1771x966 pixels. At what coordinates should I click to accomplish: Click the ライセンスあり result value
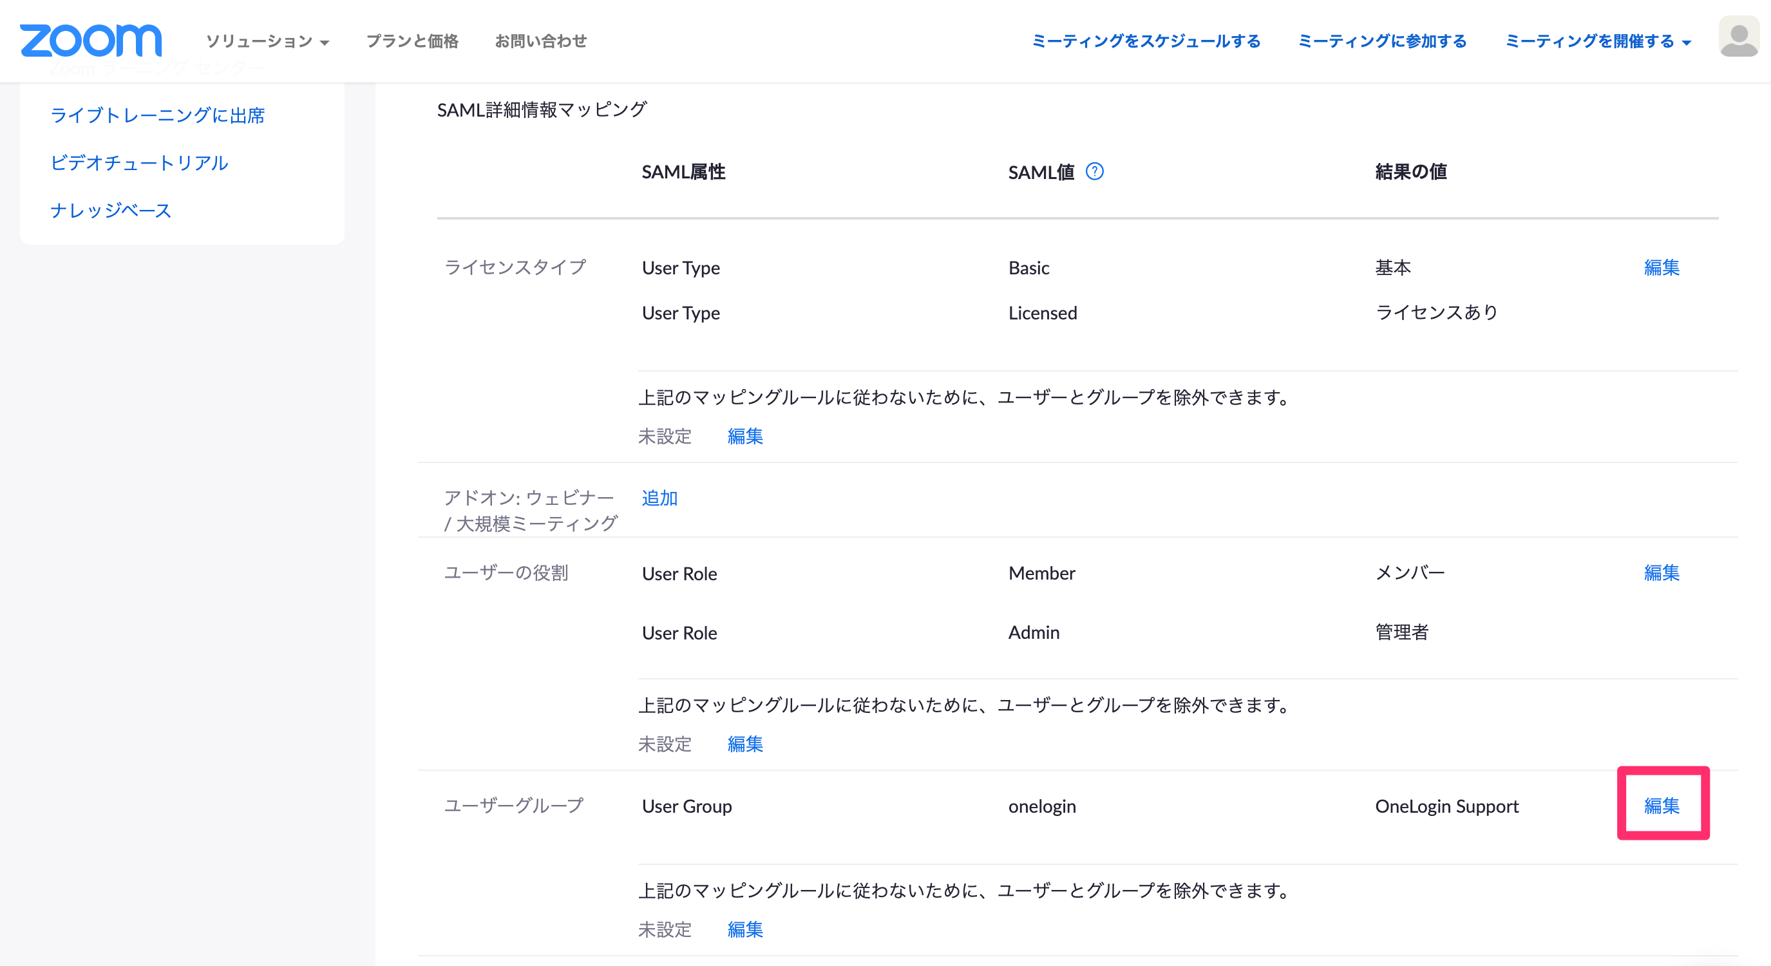(1437, 313)
